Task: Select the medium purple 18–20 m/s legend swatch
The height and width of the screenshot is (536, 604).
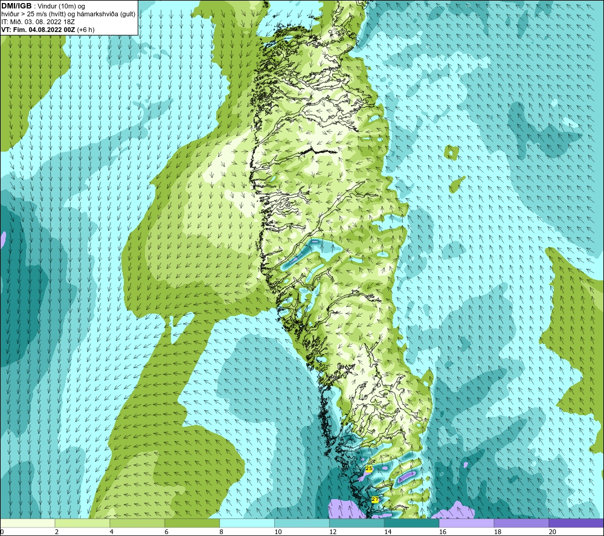Action: pyautogui.click(x=521, y=523)
